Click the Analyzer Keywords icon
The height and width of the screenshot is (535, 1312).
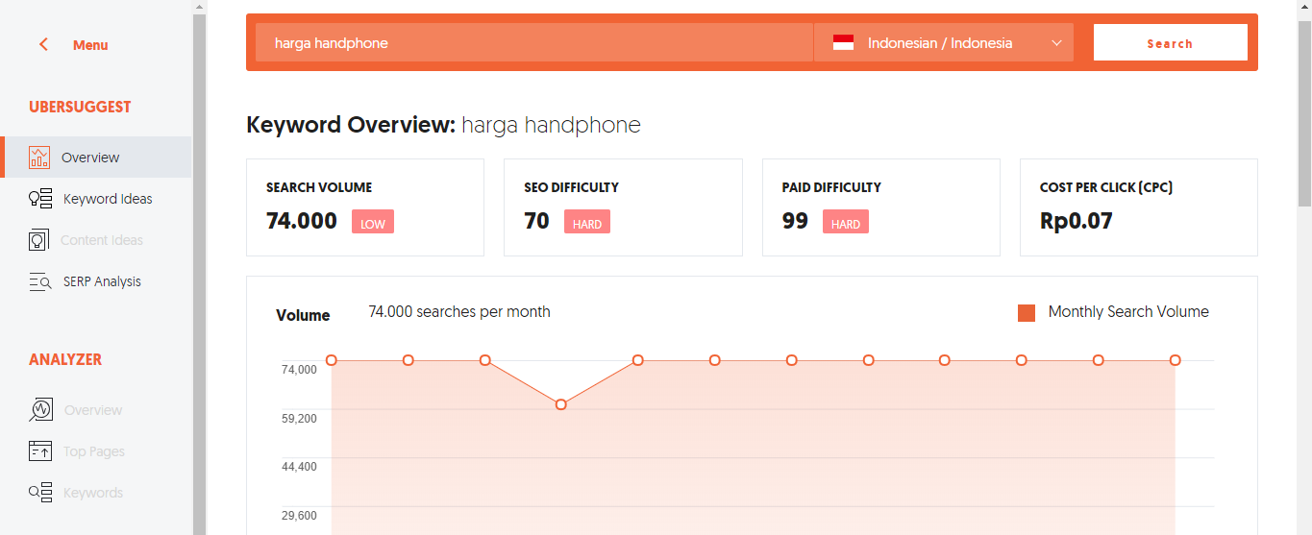40,493
